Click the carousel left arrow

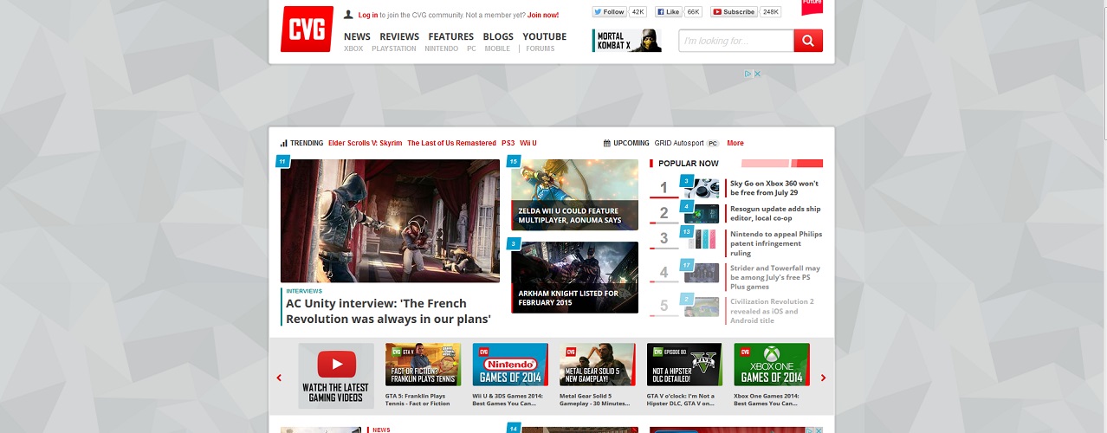279,378
